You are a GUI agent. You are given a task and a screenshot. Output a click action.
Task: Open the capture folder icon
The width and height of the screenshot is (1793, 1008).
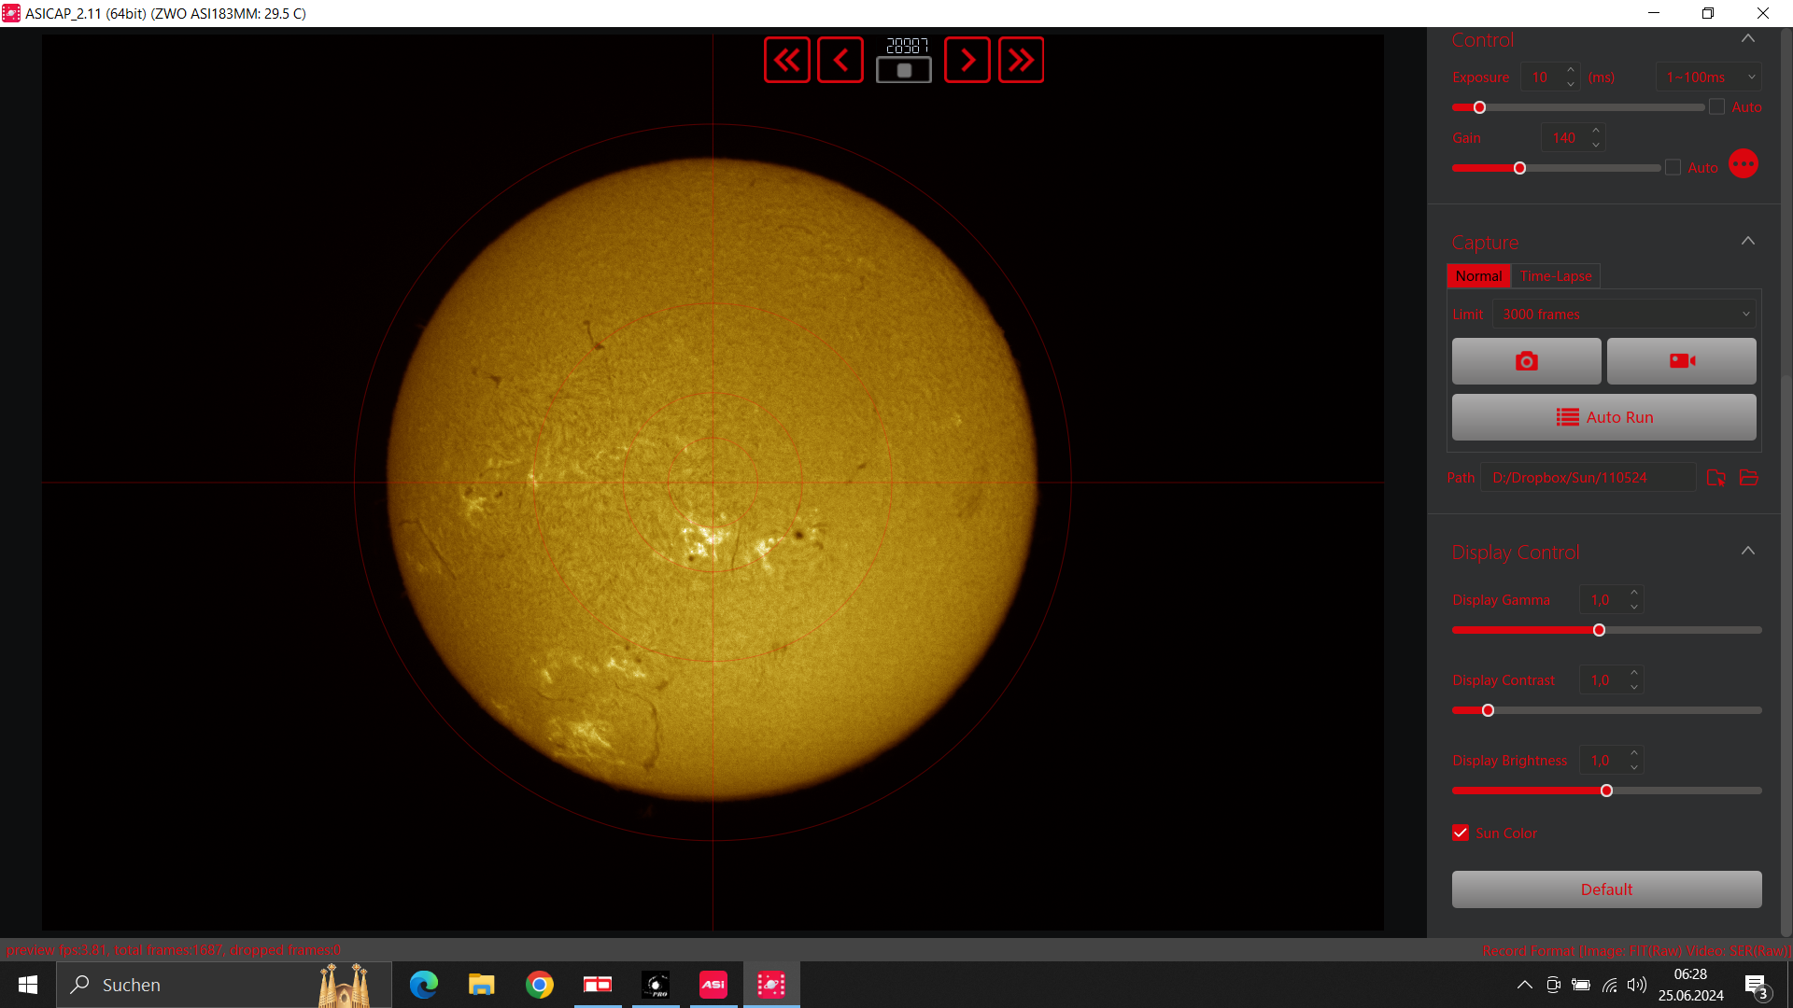(1749, 478)
